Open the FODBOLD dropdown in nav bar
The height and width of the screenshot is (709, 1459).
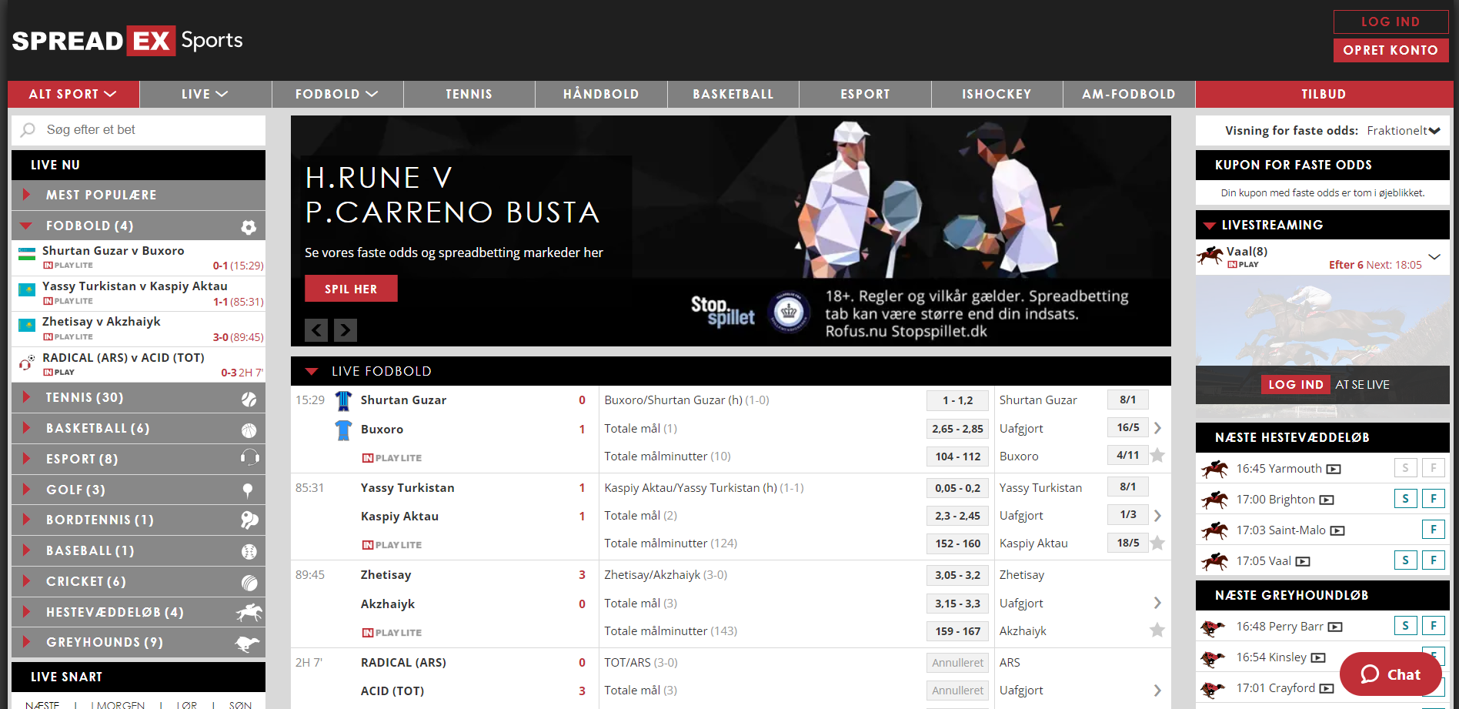[337, 94]
